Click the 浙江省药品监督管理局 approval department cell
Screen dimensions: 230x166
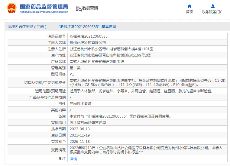click(x=88, y=122)
